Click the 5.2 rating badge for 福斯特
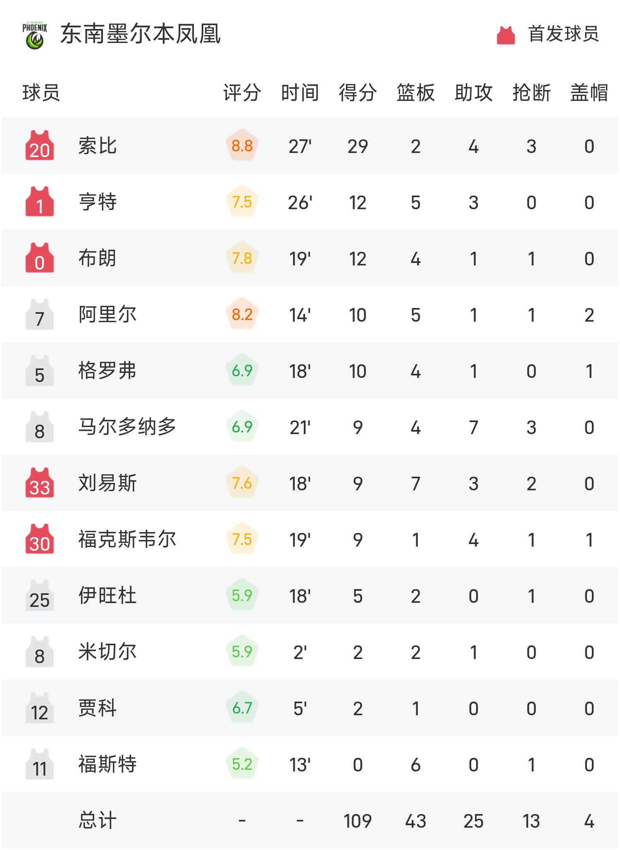Image resolution: width=620 pixels, height=850 pixels. click(x=242, y=764)
